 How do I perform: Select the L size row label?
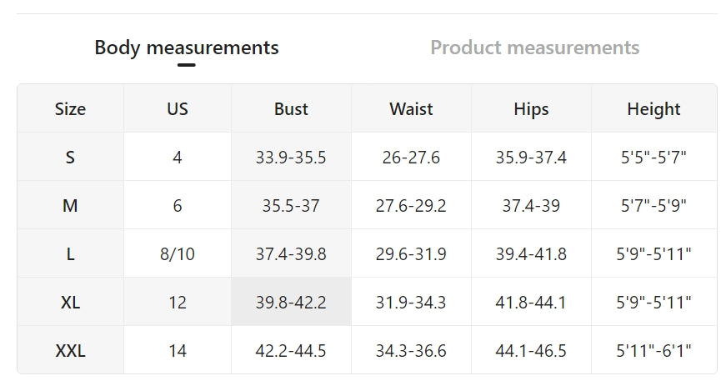[70, 254]
